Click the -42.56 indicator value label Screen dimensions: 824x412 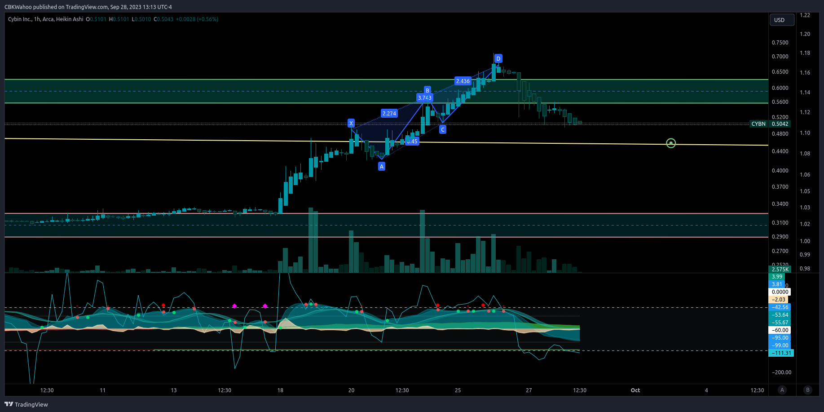[780, 307]
